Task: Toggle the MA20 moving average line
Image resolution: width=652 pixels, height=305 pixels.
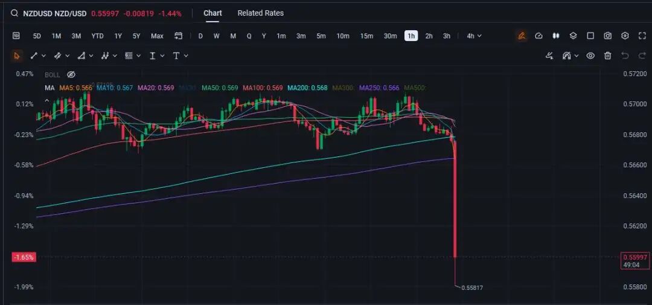Action: [x=156, y=88]
